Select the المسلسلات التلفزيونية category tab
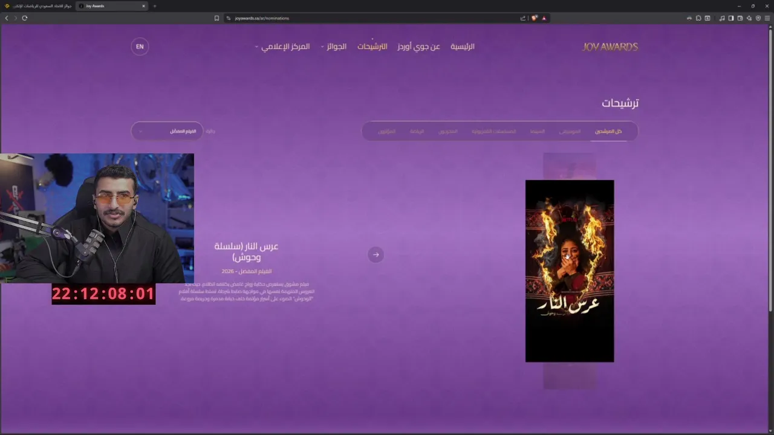 tap(494, 131)
